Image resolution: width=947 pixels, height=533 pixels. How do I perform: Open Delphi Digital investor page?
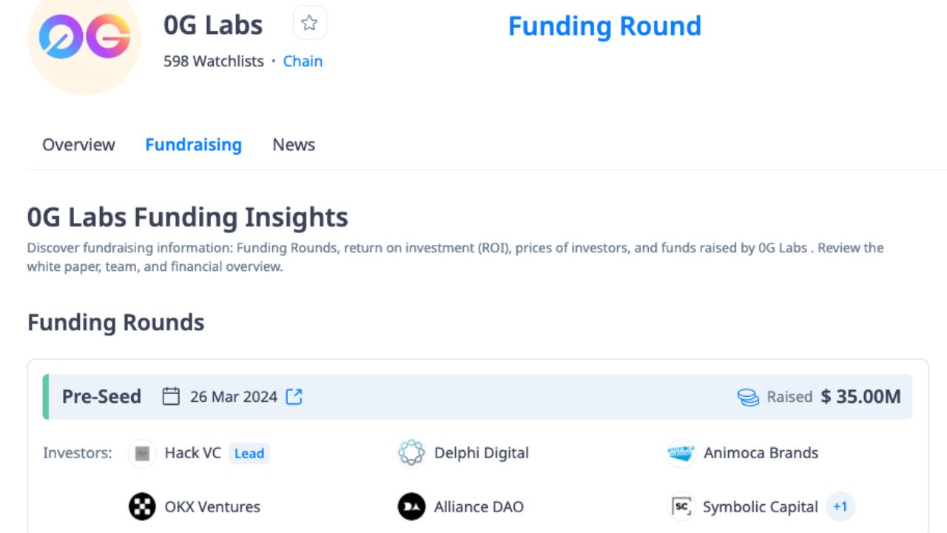[481, 453]
